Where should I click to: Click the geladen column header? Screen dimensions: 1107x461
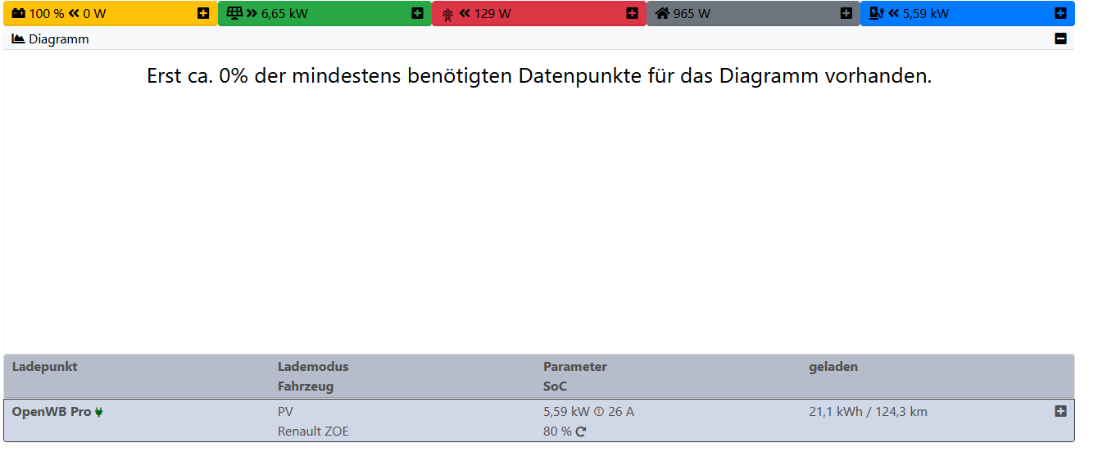point(833,367)
